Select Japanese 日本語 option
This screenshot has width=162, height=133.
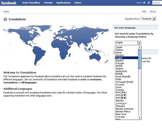click(x=127, y=74)
